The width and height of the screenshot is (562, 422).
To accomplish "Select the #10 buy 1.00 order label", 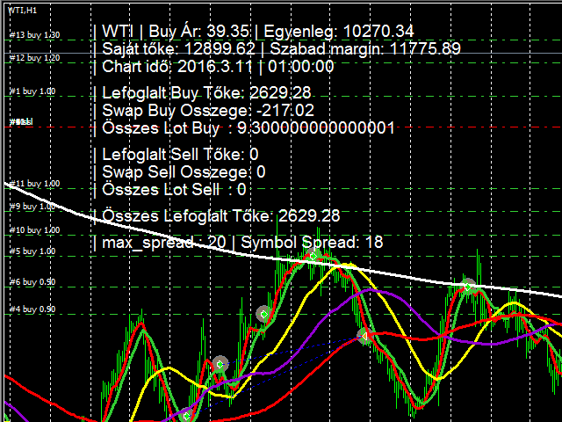I will [x=35, y=229].
